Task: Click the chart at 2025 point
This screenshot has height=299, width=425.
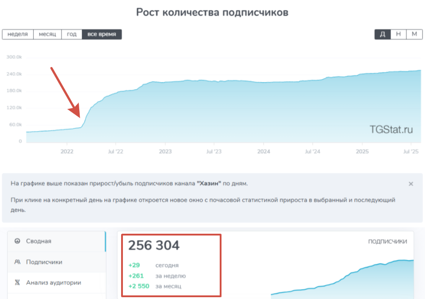Action: (x=362, y=74)
